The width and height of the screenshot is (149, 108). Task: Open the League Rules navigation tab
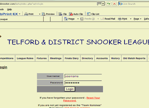pos(25,58)
